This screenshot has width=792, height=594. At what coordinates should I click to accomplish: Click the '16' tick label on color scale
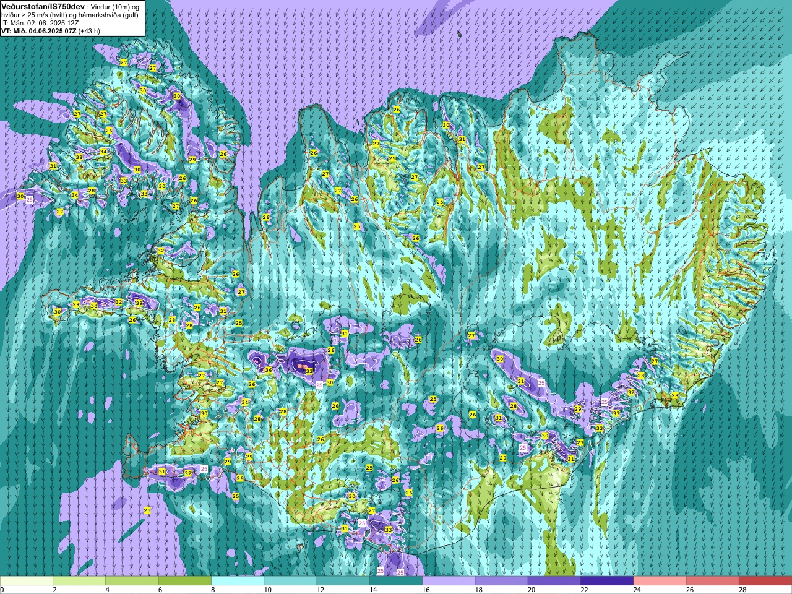pos(426,590)
